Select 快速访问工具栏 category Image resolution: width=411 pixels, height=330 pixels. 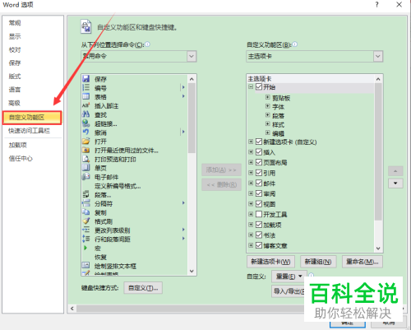pos(29,131)
